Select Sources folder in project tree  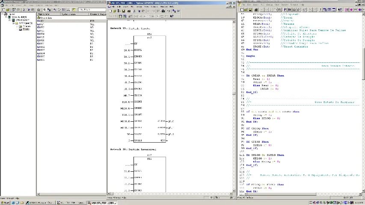click(26, 26)
